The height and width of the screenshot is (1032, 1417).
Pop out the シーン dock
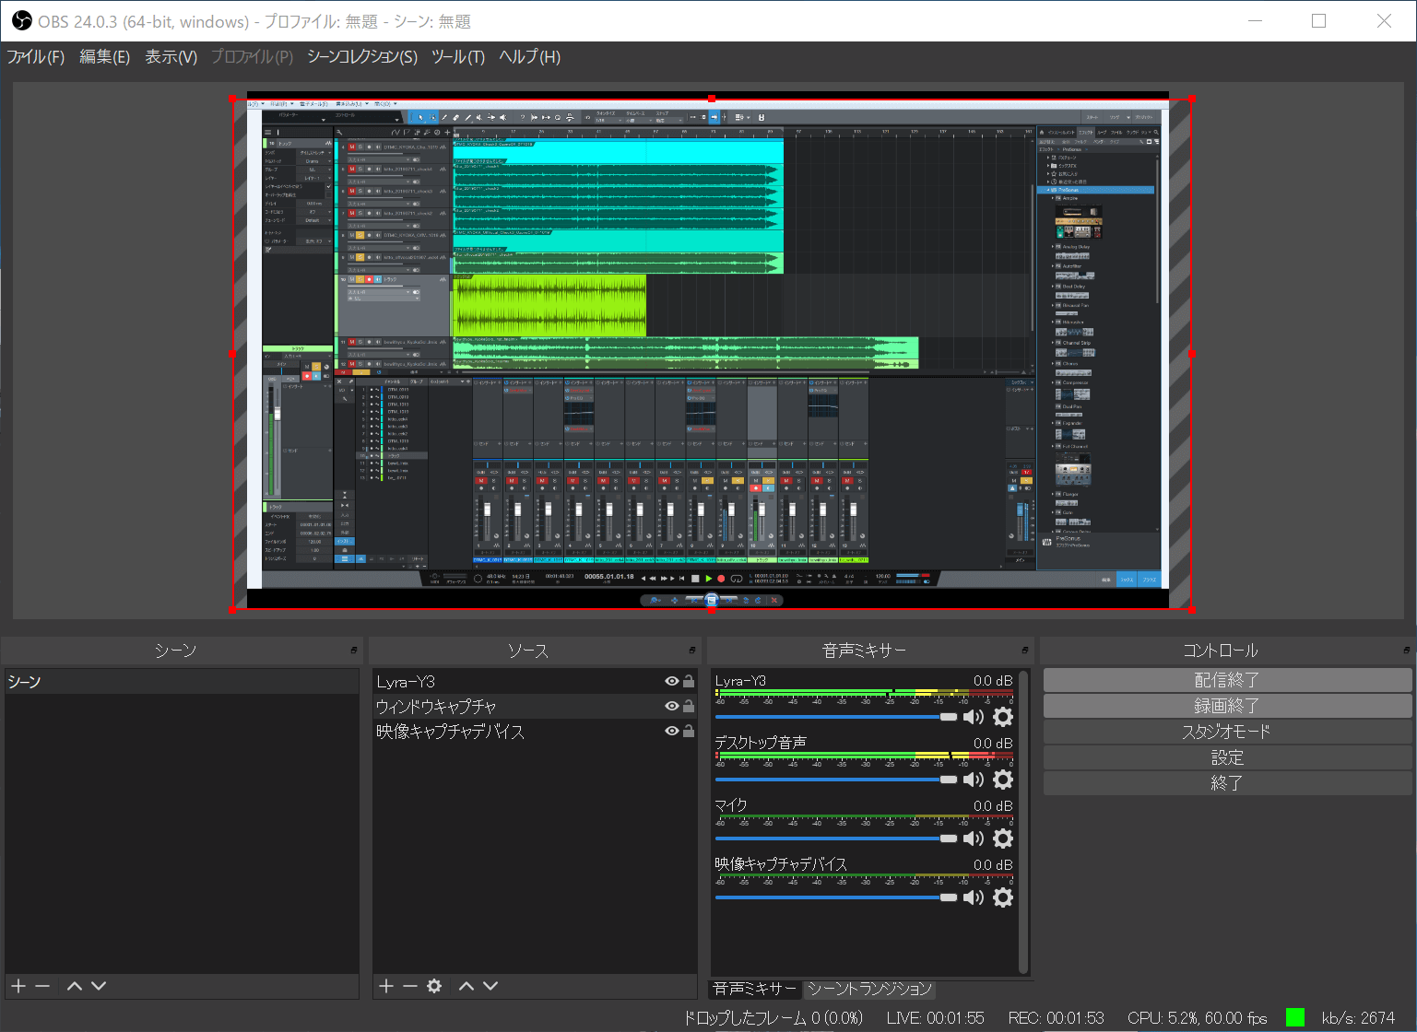354,650
